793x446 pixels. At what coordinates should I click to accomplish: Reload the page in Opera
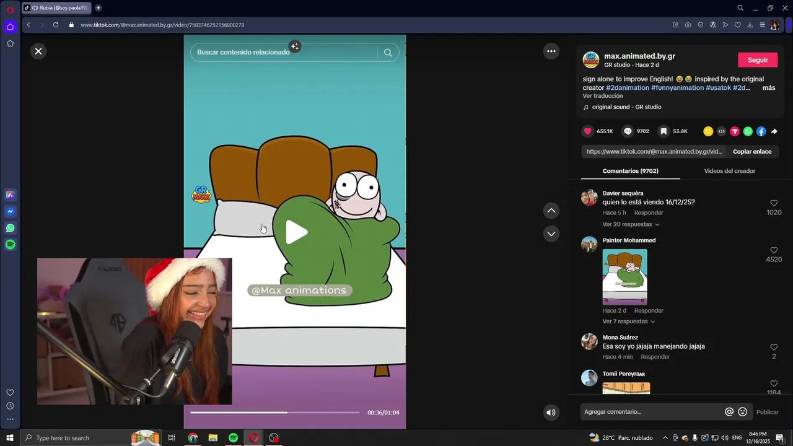click(56, 25)
